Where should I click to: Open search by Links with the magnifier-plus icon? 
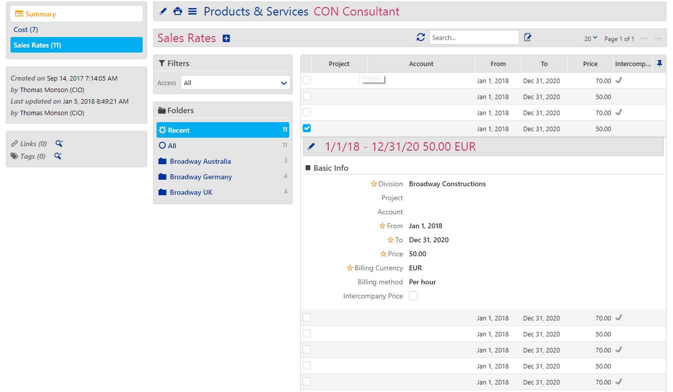tap(59, 143)
